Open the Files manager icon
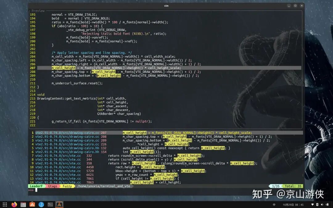Image resolution: width=333 pixels, height=208 pixels. click(23, 205)
